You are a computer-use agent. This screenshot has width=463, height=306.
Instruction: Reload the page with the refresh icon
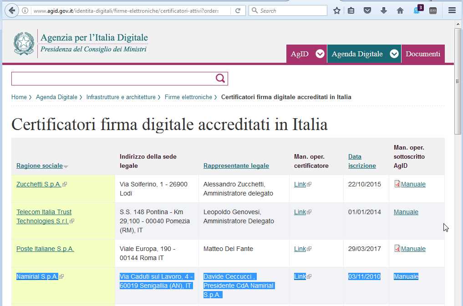(238, 10)
